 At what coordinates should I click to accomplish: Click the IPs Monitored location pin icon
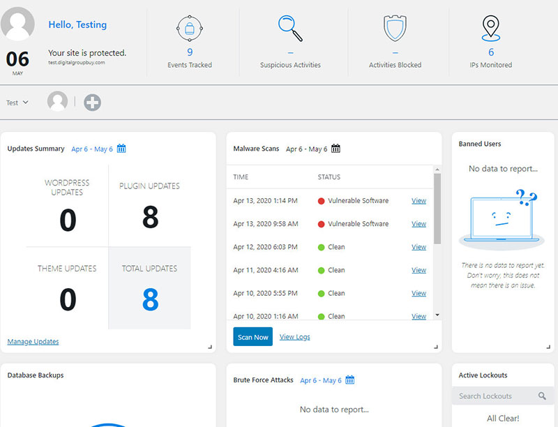(491, 29)
